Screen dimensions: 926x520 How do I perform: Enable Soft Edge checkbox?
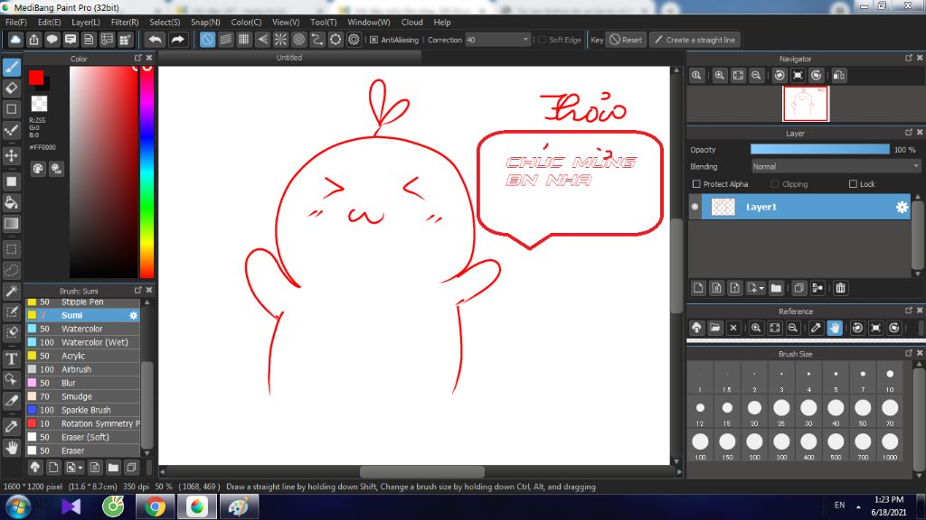pyautogui.click(x=543, y=40)
